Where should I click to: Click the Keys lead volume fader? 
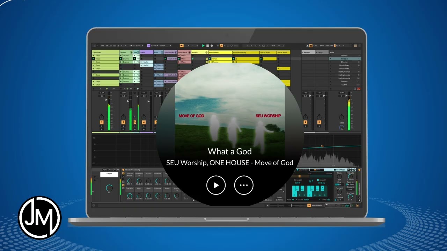coord(107,100)
